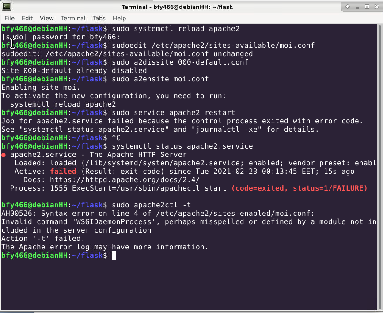This screenshot has height=313, width=383.
Task: Minimize the Terminal window
Action: click(x=357, y=7)
